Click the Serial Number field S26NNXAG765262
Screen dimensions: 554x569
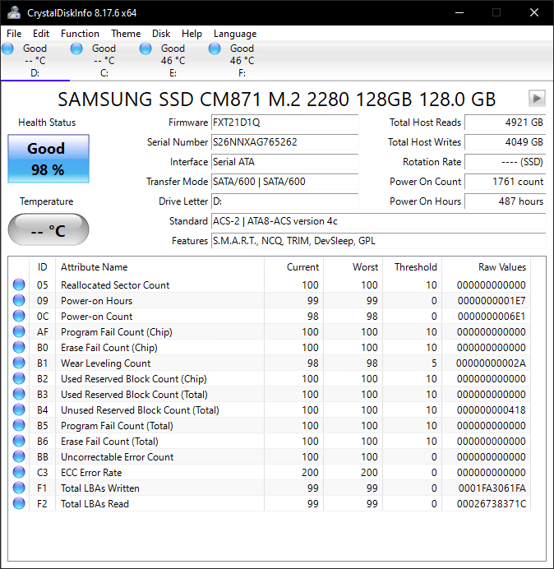pos(284,142)
